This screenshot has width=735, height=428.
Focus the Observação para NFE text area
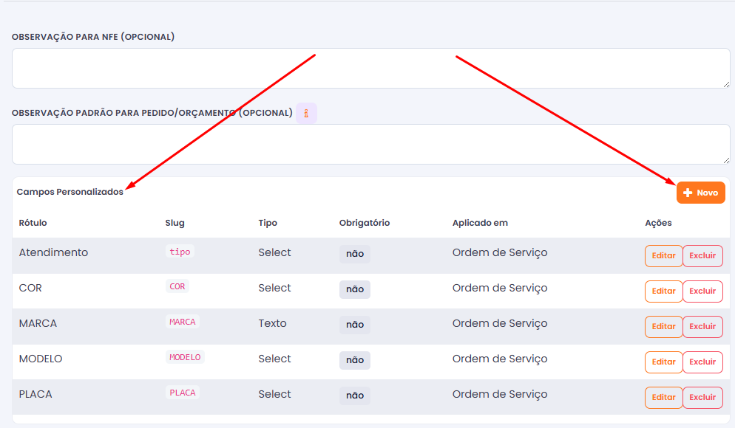point(370,69)
